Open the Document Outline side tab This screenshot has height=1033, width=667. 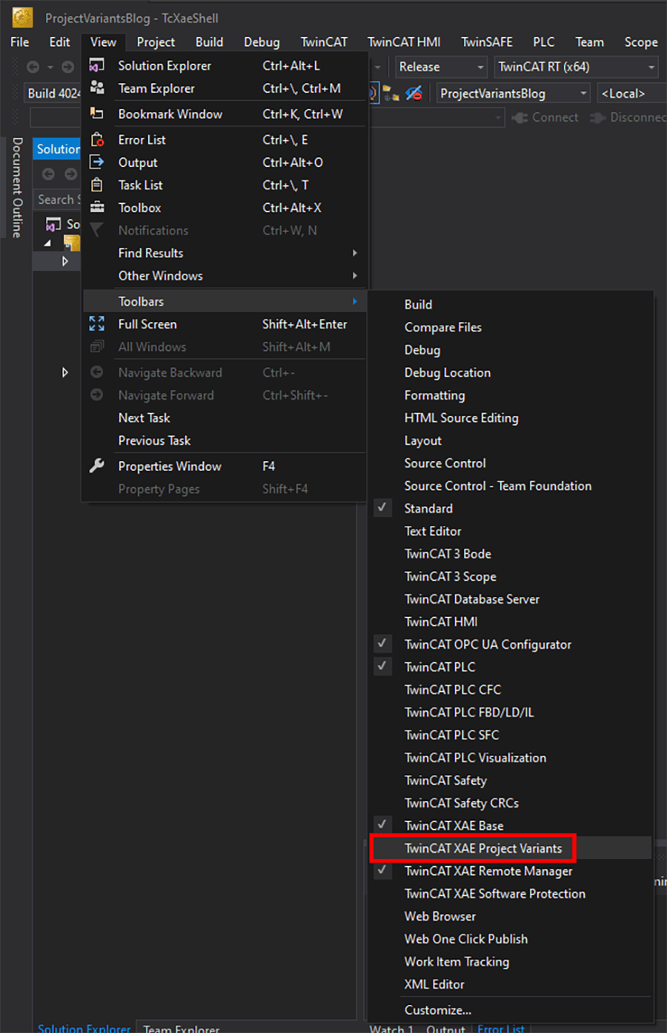coord(17,188)
